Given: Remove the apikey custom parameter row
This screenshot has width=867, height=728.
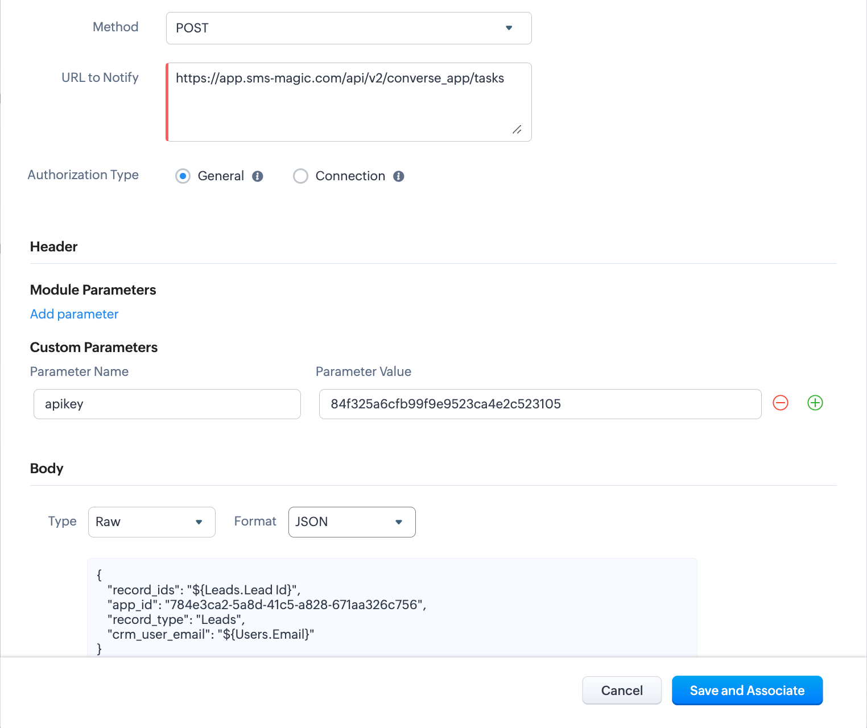Looking at the screenshot, I should (x=781, y=403).
